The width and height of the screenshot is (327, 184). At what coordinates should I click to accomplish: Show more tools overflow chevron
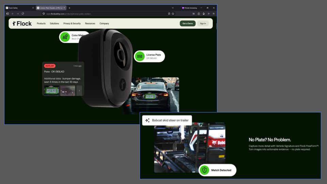[208, 14]
